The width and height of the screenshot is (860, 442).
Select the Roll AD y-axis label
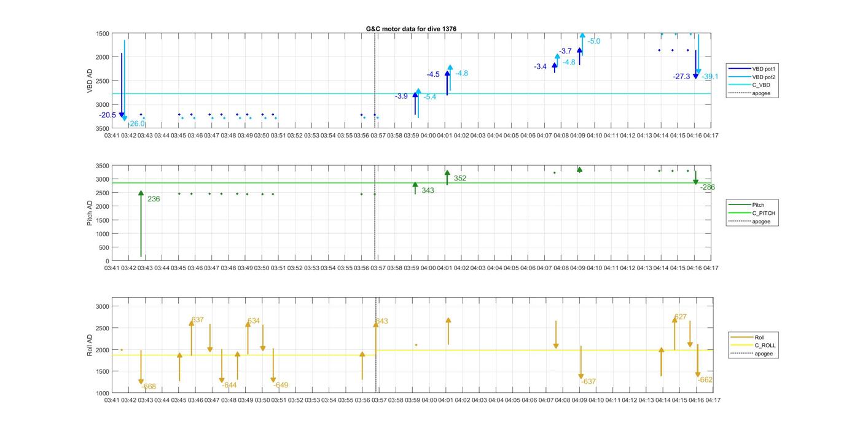tap(90, 345)
